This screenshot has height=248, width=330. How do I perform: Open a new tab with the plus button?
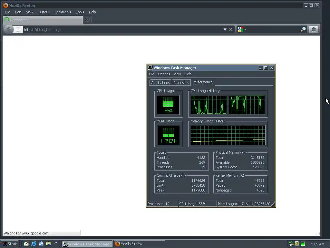(88, 20)
